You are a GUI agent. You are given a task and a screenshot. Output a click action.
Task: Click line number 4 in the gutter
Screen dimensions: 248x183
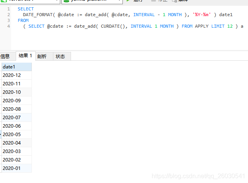(8, 26)
